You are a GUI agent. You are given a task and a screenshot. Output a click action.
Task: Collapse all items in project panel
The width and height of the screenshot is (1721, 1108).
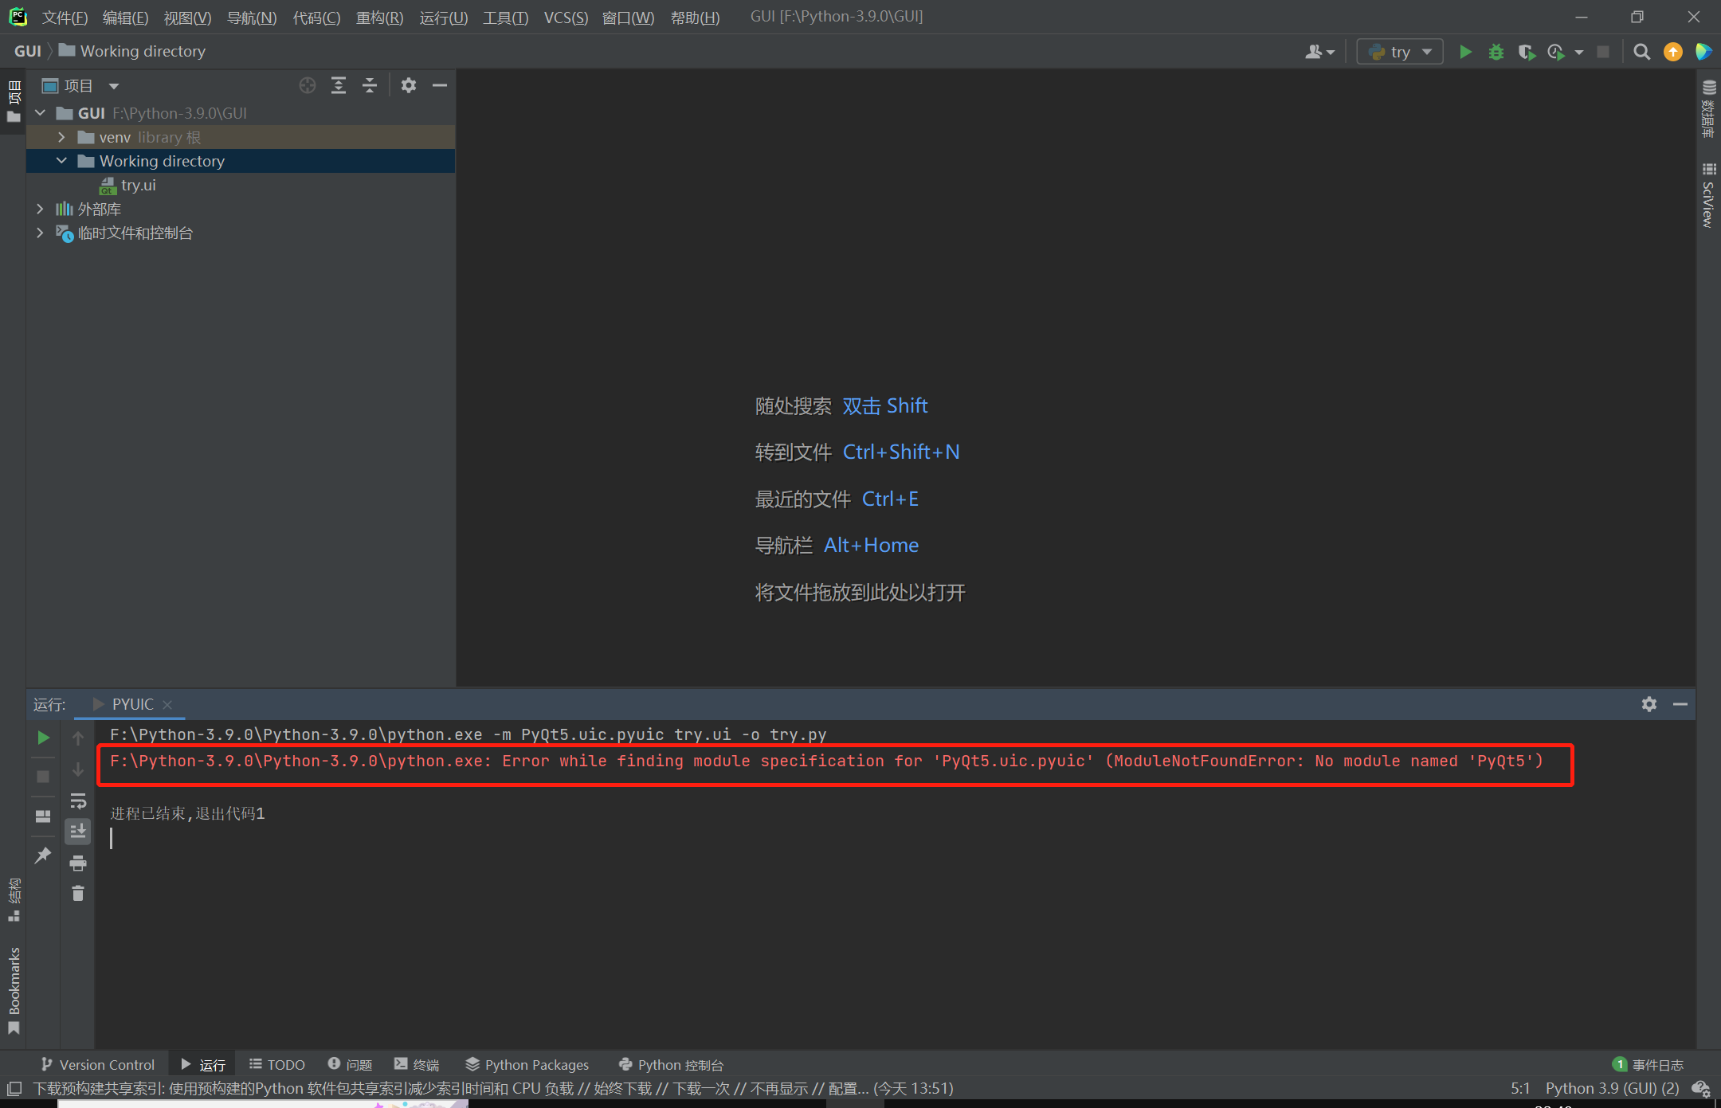(370, 85)
